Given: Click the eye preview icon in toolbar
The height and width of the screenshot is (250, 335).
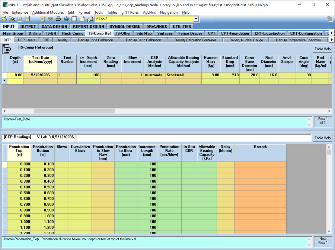Looking at the screenshot, I should [51, 19].
